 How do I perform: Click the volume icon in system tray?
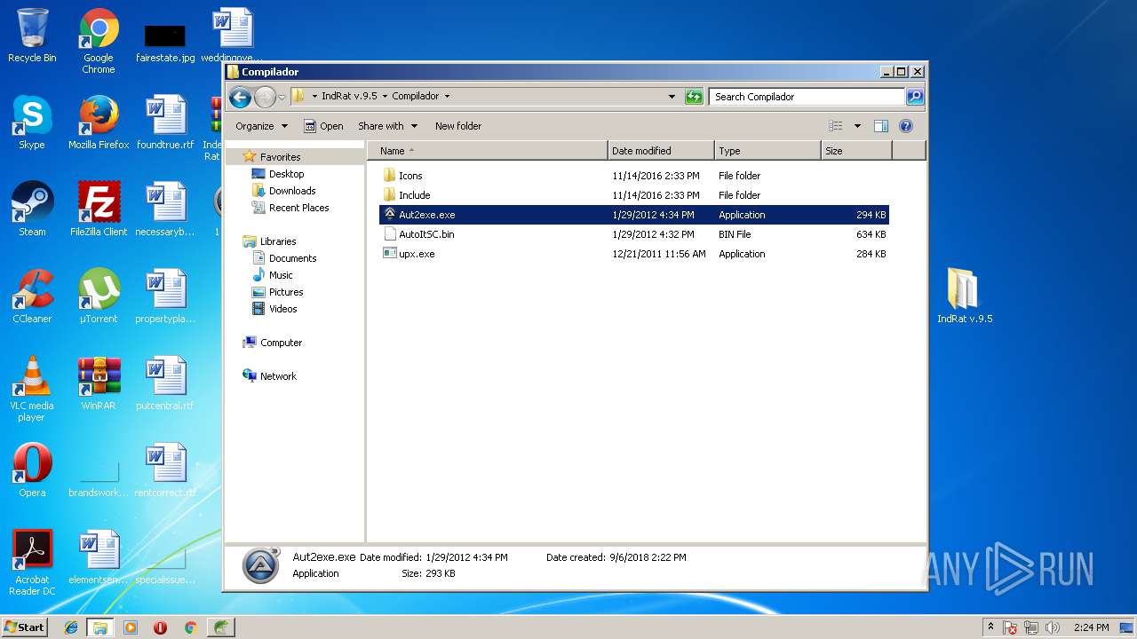[1053, 627]
